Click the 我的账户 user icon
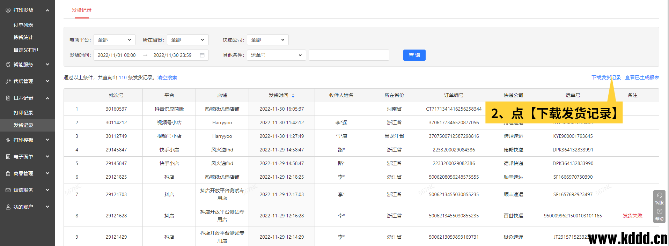The width and height of the screenshot is (669, 246). (x=8, y=207)
